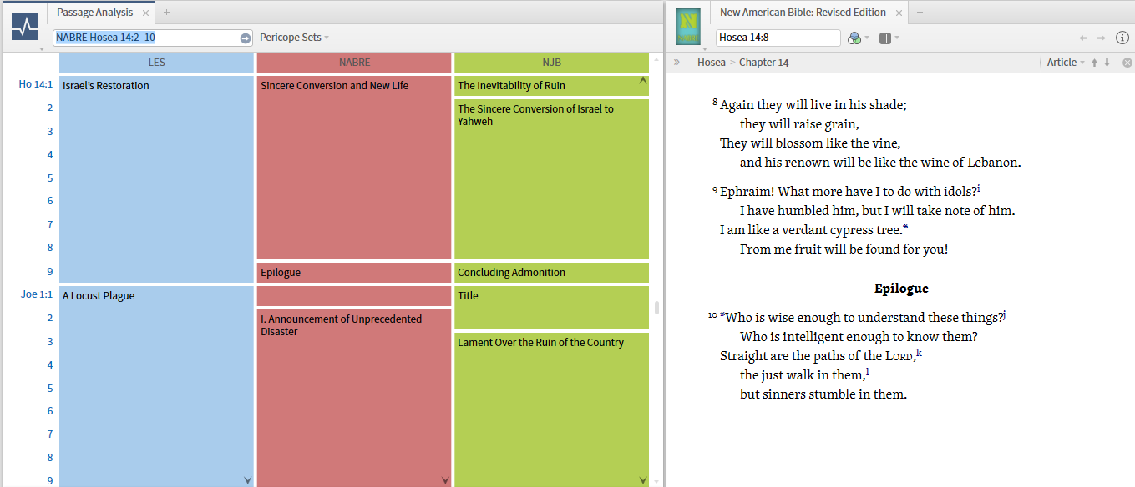Click the down caret in the NJB column

[642, 479]
